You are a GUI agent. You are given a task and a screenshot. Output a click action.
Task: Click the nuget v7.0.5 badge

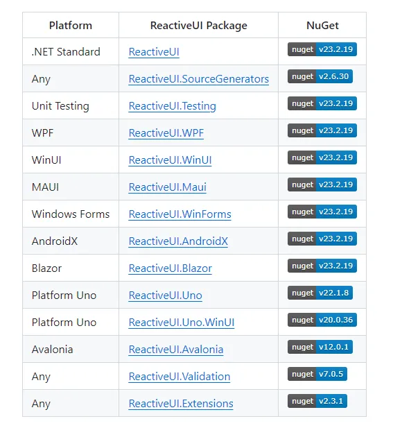pos(317,374)
